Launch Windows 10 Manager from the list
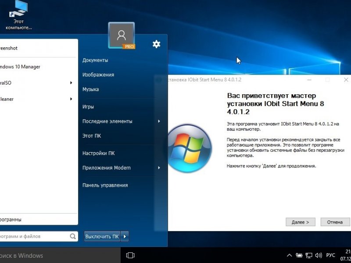351x263 pixels. (39, 67)
